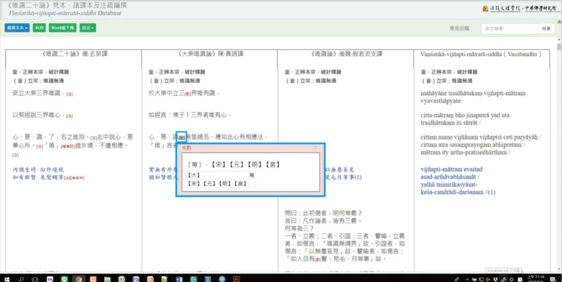Click the green 科判 button
The height and width of the screenshot is (282, 562).
(39, 28)
